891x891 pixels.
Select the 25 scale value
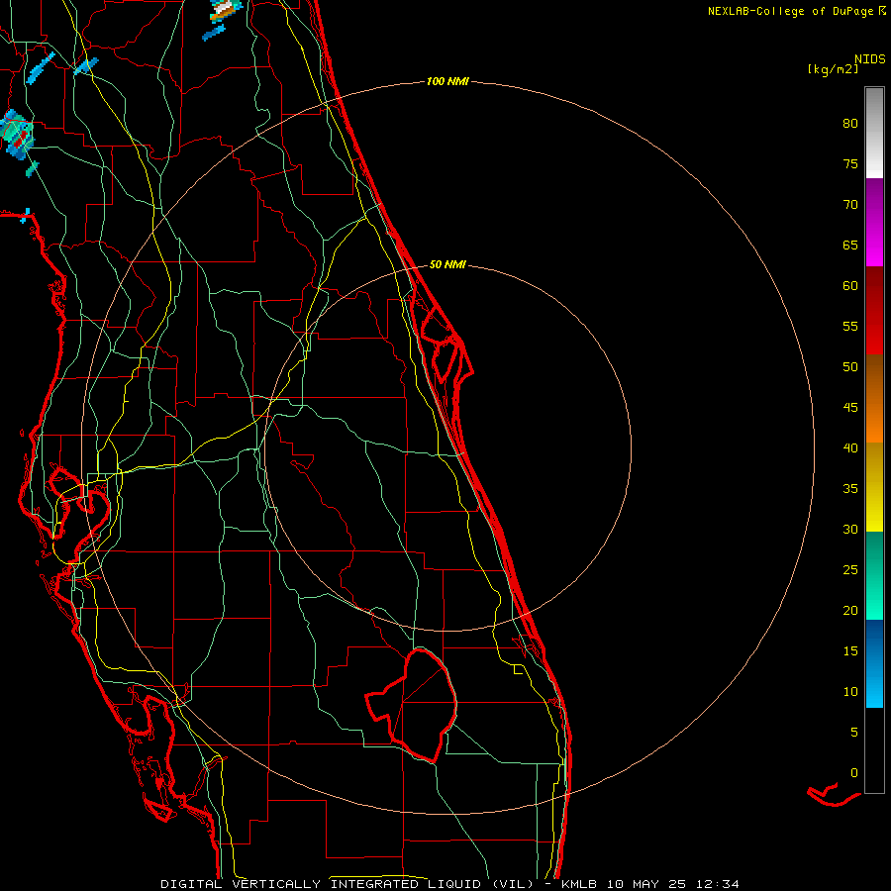pyautogui.click(x=850, y=570)
